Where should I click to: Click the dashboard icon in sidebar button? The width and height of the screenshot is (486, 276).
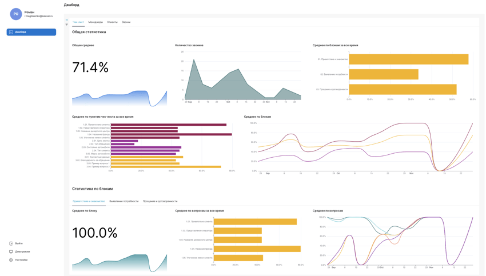(x=11, y=32)
